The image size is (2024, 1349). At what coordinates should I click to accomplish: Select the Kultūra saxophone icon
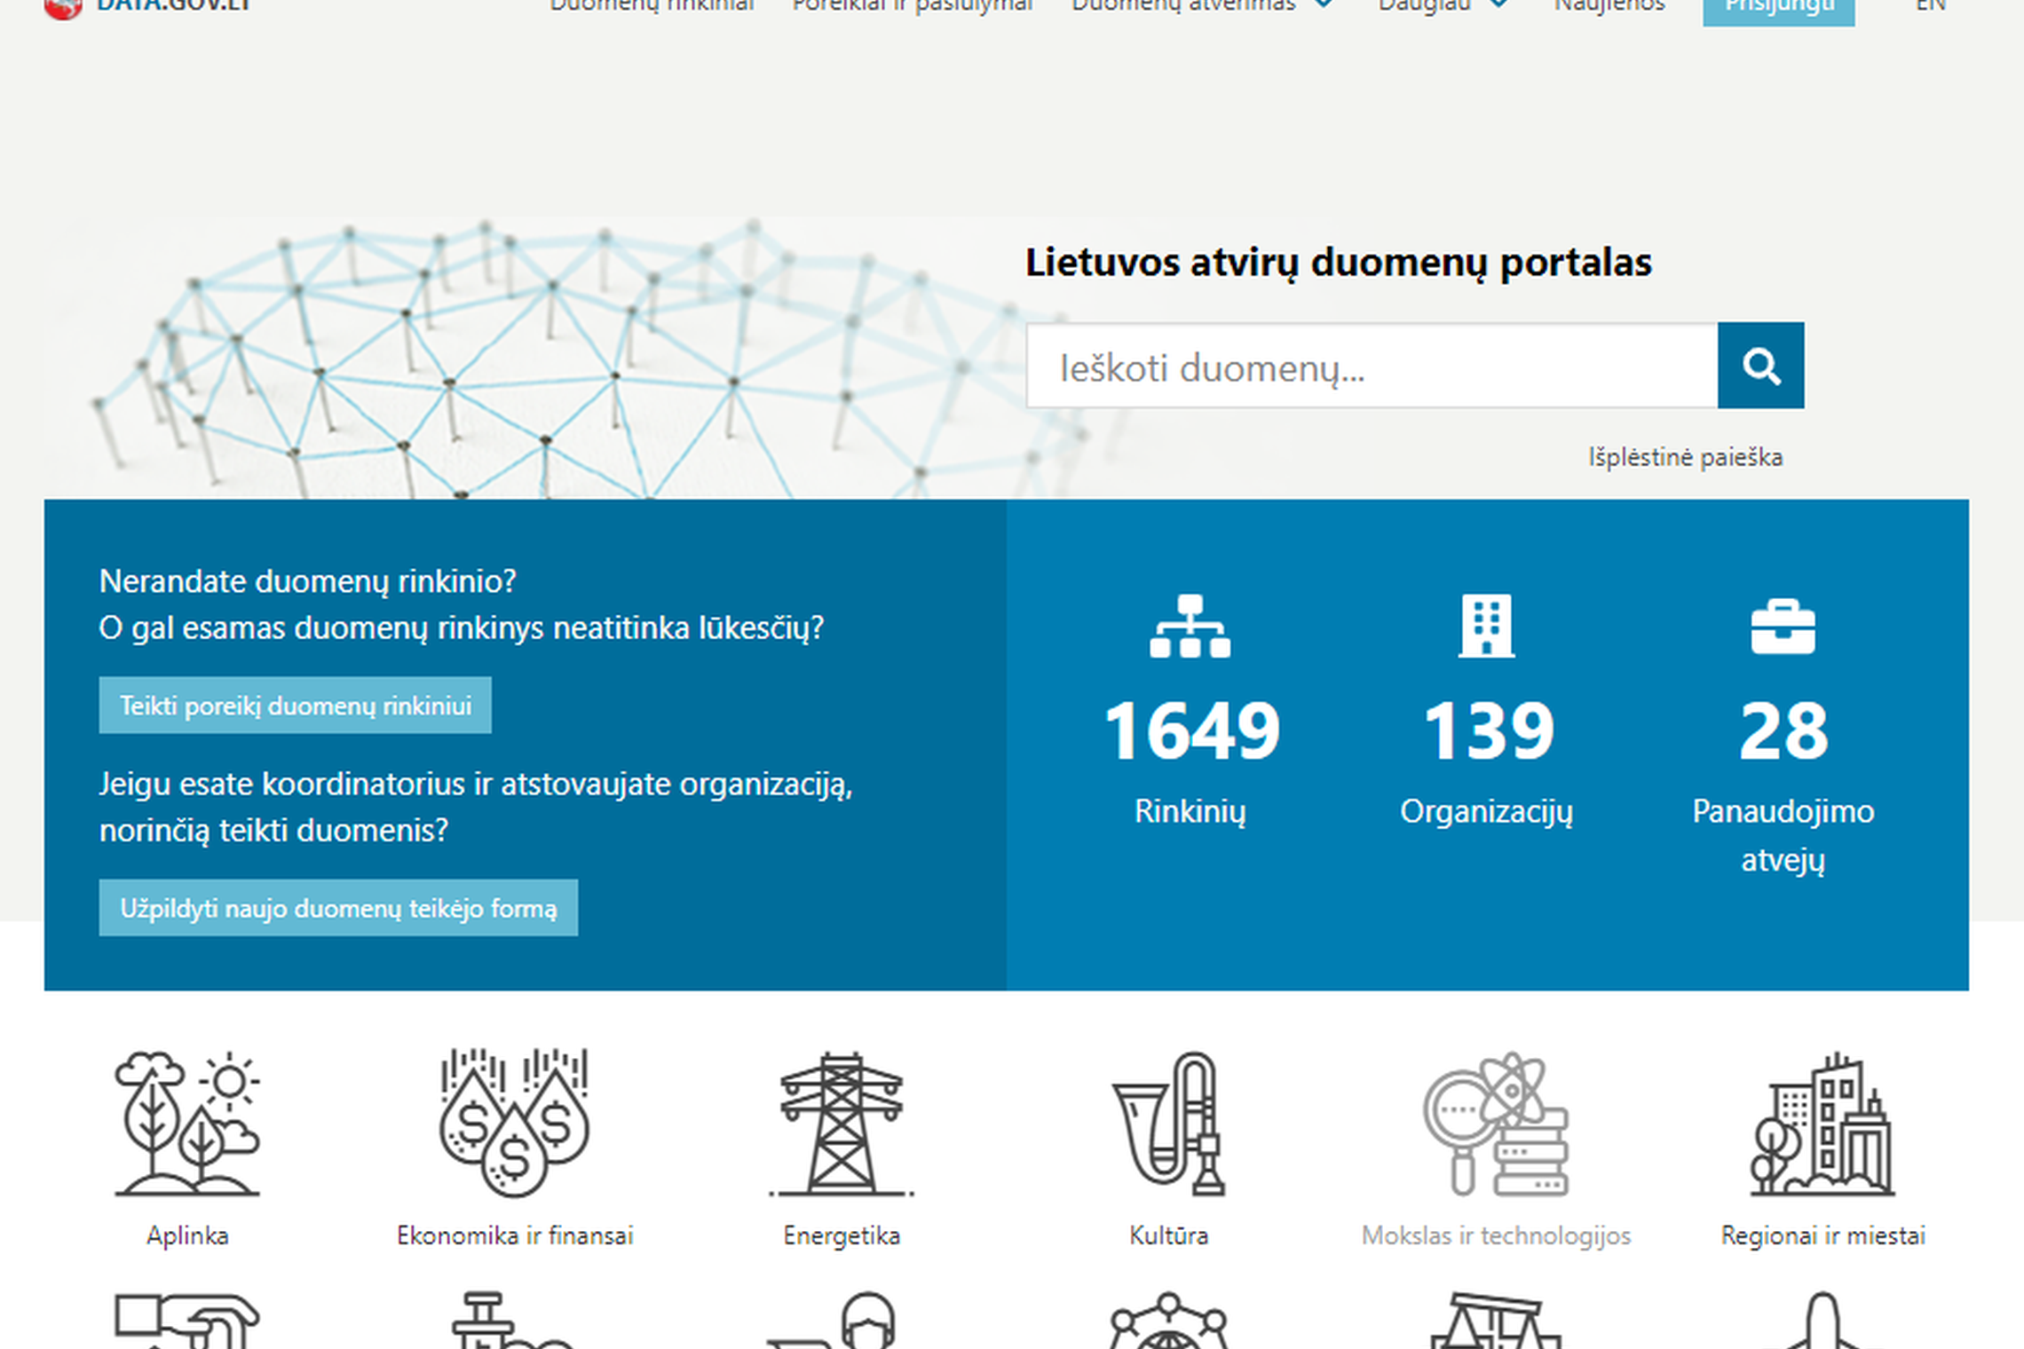click(1168, 1124)
